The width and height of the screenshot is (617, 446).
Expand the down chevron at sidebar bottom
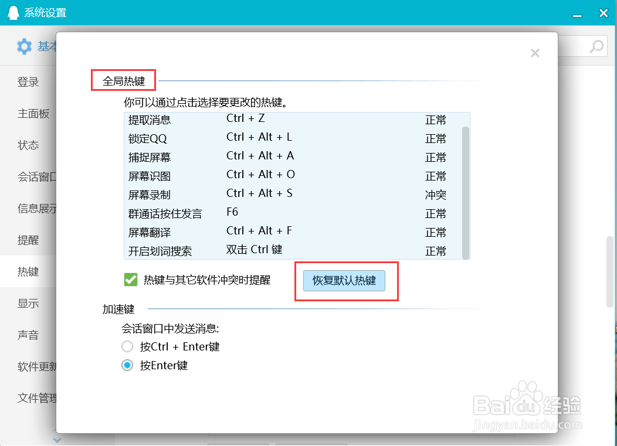tap(57, 440)
